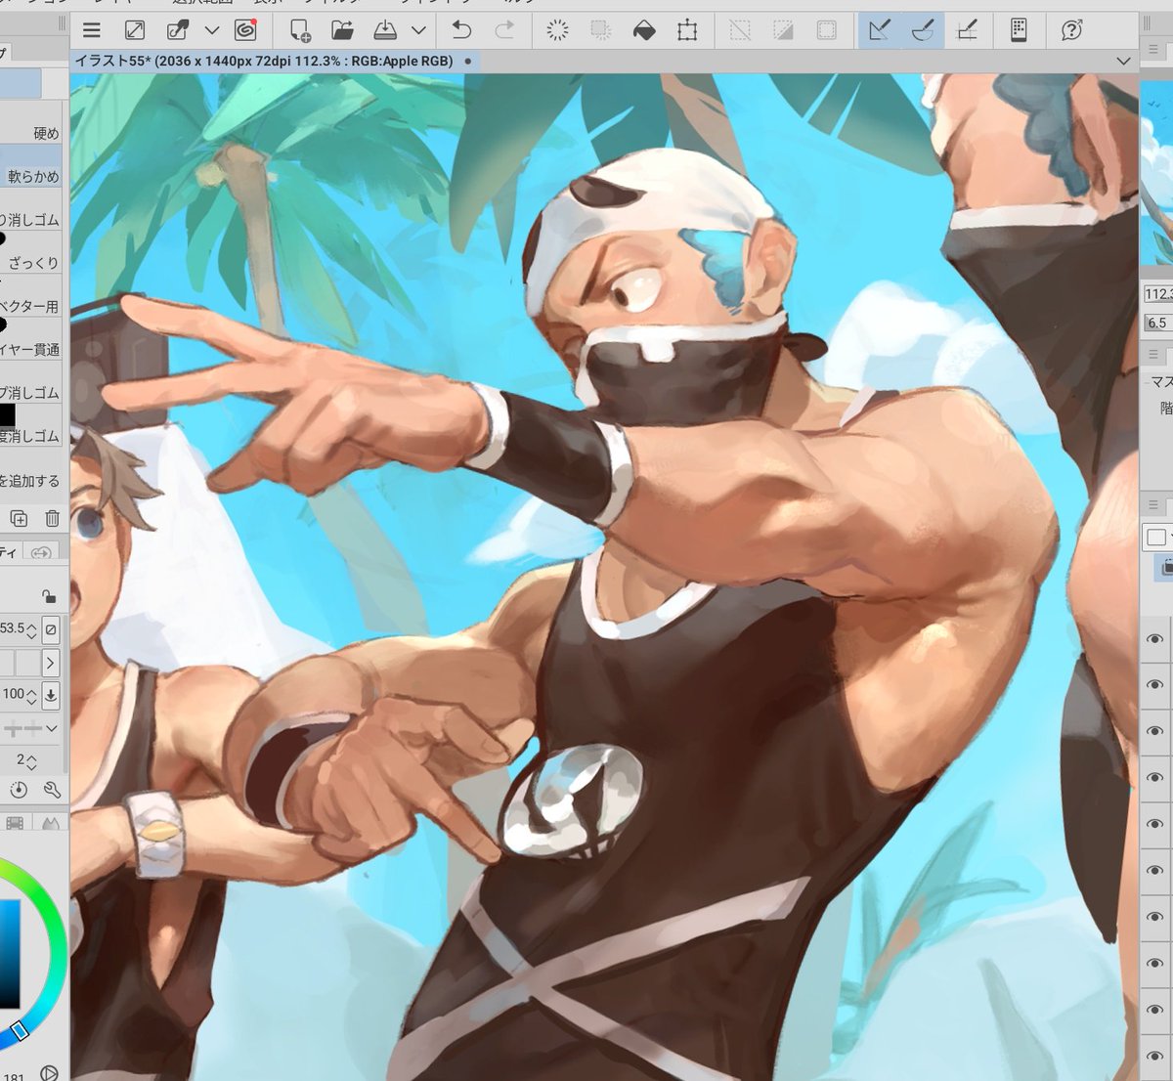1173x1081 pixels.
Task: Switch to the link-icon tab beside ティ
Action: pyautogui.click(x=42, y=552)
